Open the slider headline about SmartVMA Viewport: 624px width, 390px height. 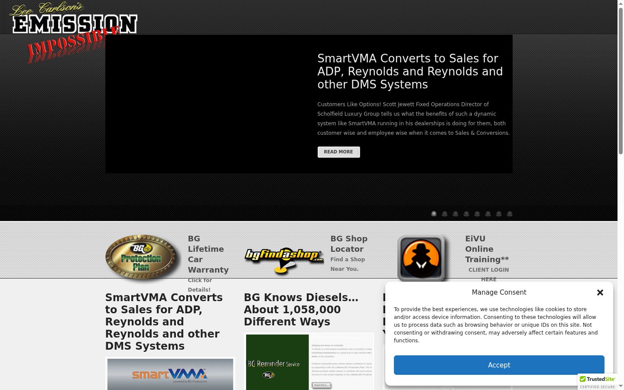pos(410,71)
